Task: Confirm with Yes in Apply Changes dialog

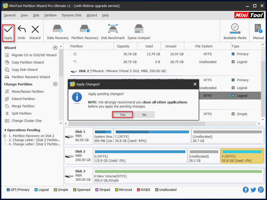Action: [x=123, y=115]
